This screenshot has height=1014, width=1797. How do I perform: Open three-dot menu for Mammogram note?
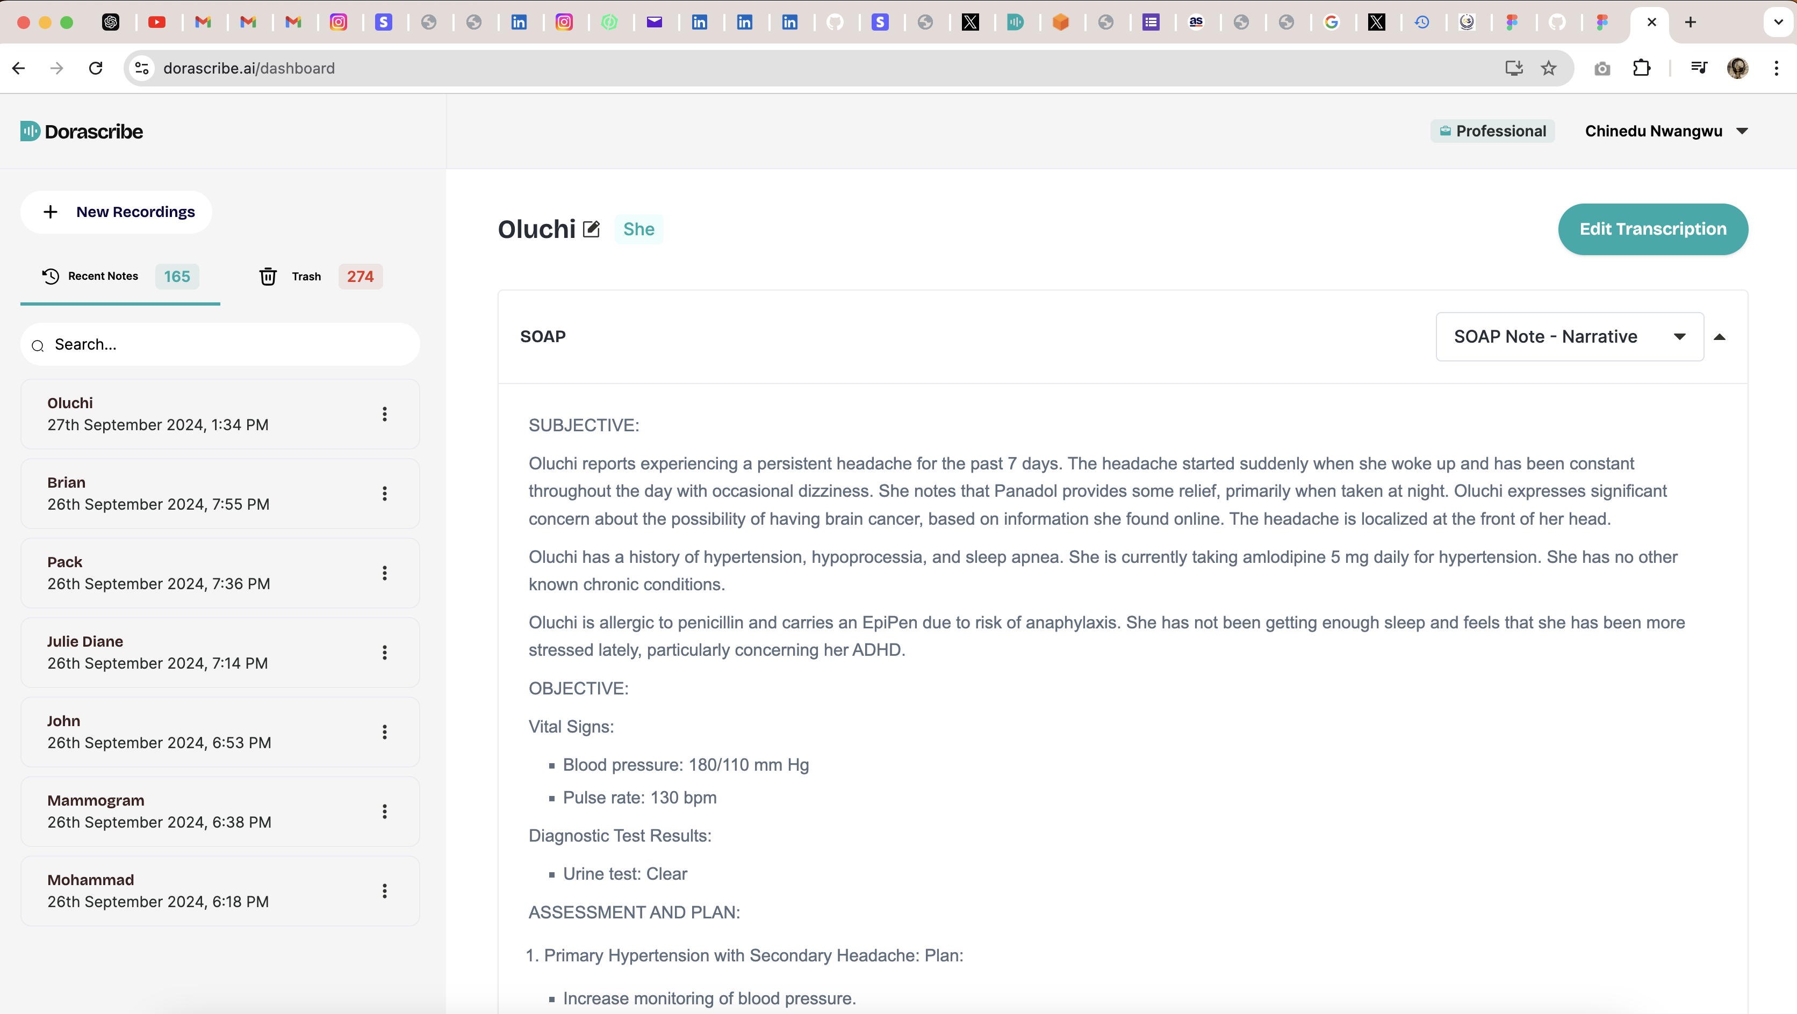click(x=384, y=812)
